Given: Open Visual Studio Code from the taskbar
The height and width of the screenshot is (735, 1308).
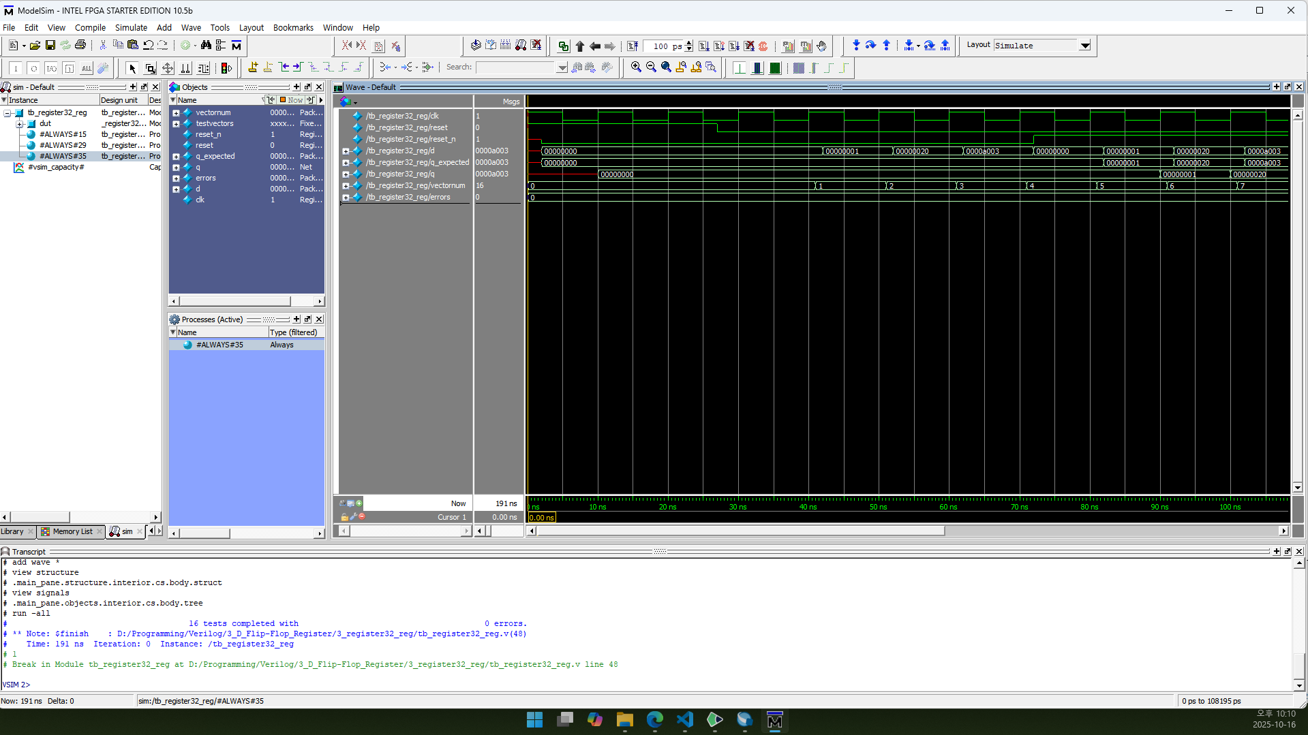Looking at the screenshot, I should click(684, 720).
